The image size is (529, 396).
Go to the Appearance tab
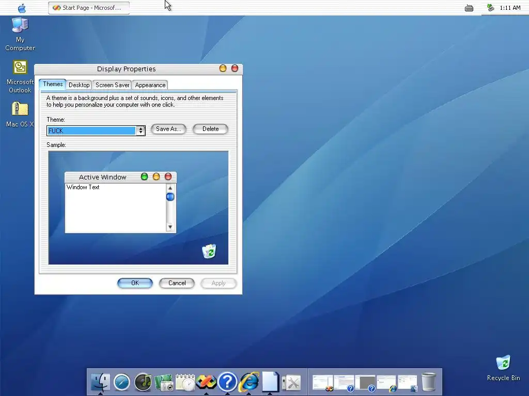pos(150,85)
